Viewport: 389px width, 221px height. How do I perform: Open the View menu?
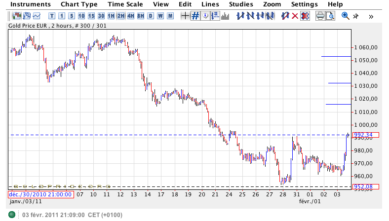161,4
